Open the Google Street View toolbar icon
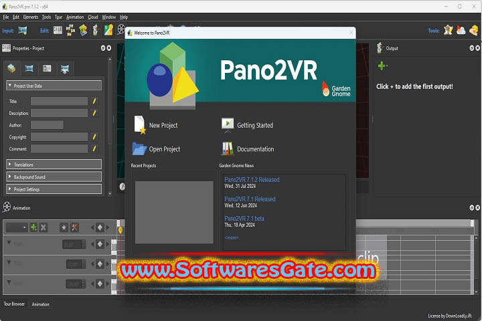 pos(108,30)
